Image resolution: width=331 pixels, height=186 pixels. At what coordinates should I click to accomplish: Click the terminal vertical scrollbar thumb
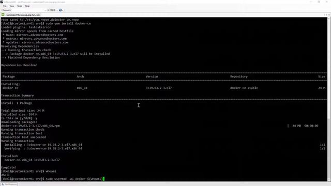coord(329,149)
